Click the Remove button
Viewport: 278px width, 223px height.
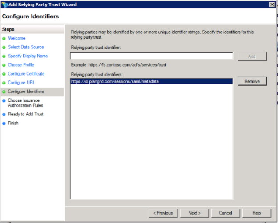point(252,81)
